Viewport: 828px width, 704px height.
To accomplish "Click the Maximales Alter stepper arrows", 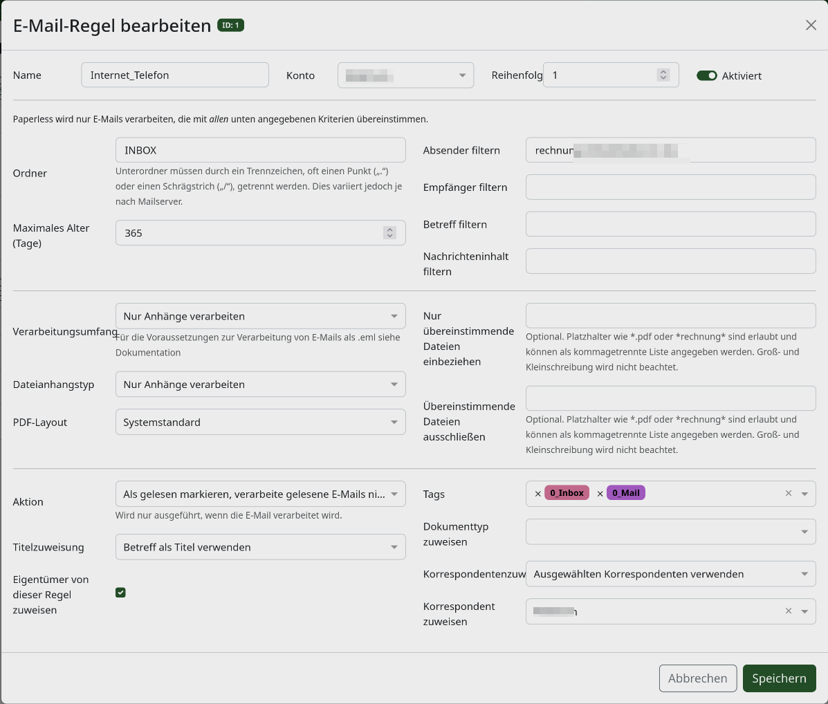I will (389, 233).
